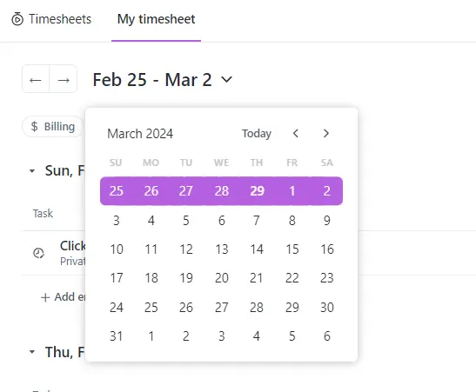Choose March 14 on the calendar
Viewport: 476px width, 392px height.
[x=257, y=249]
